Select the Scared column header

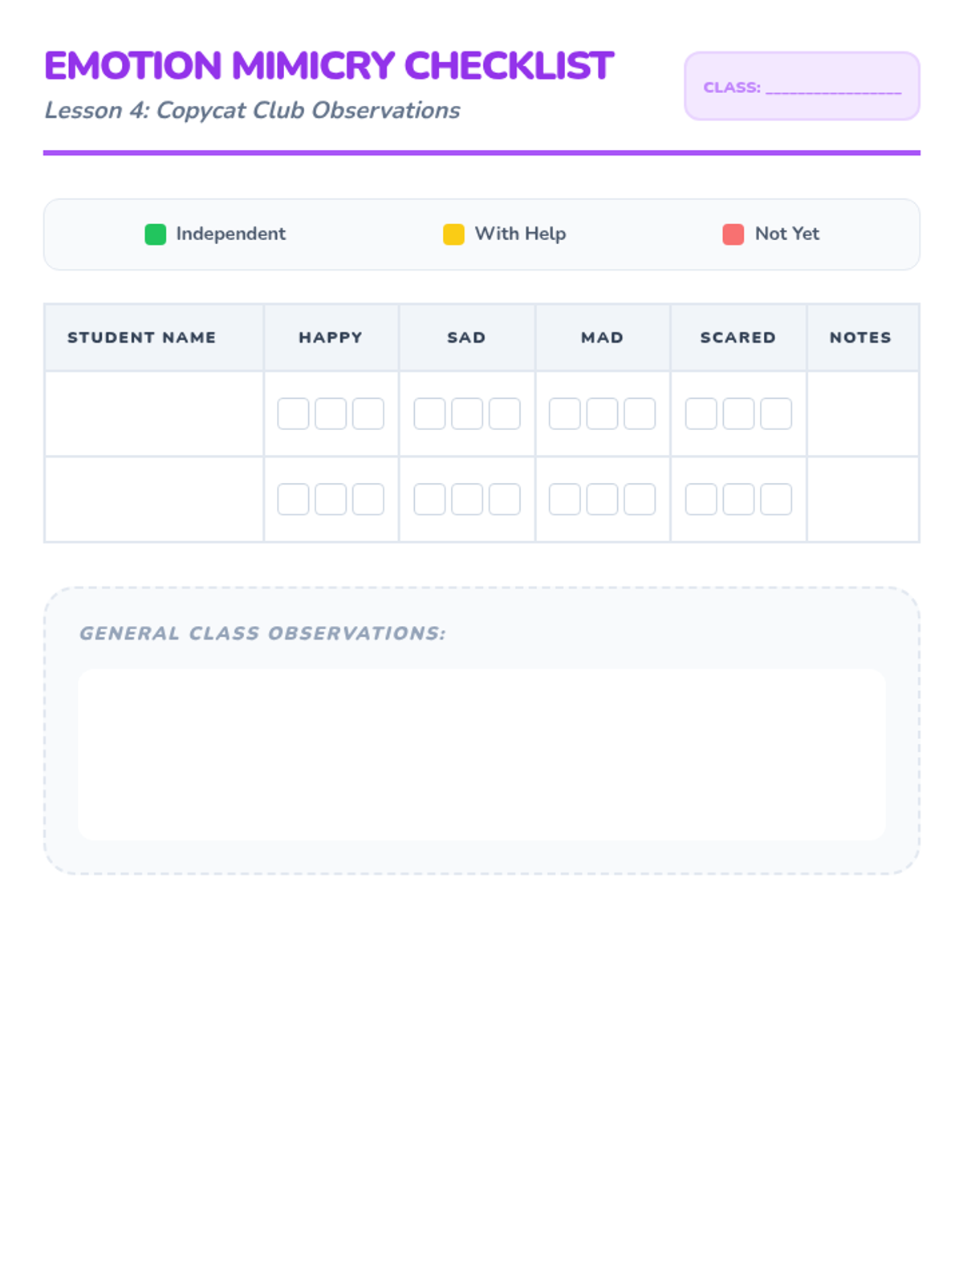tap(738, 338)
